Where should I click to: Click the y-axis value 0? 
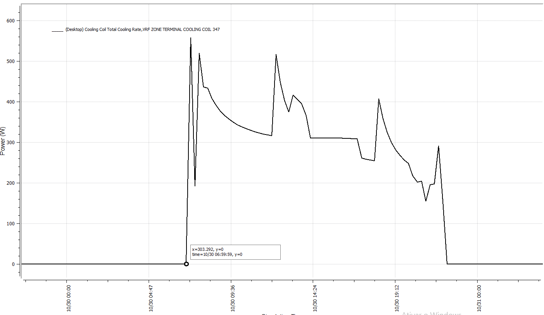pos(13,264)
